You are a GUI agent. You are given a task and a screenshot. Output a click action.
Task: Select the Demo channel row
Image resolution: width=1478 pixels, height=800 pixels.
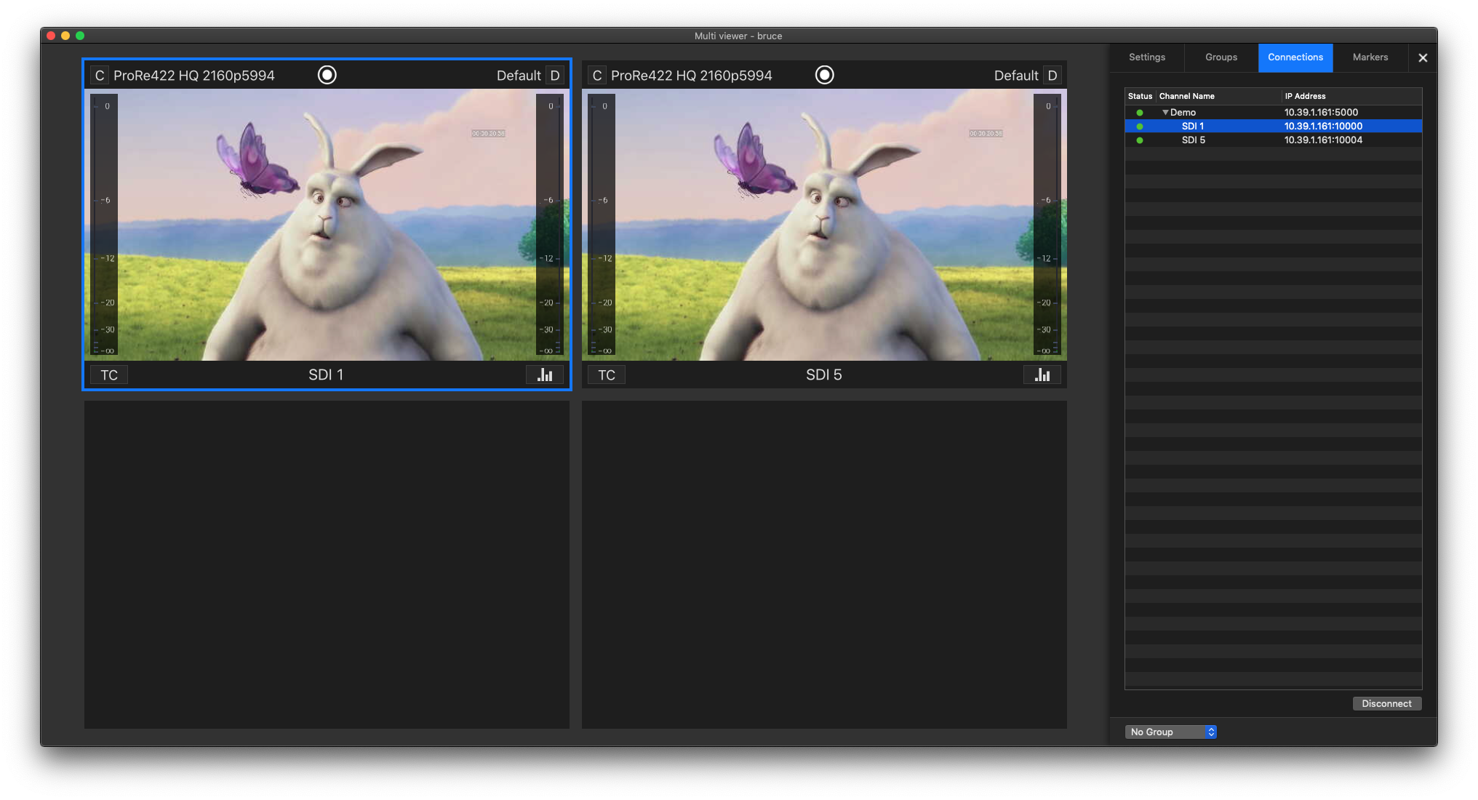[x=1273, y=112]
